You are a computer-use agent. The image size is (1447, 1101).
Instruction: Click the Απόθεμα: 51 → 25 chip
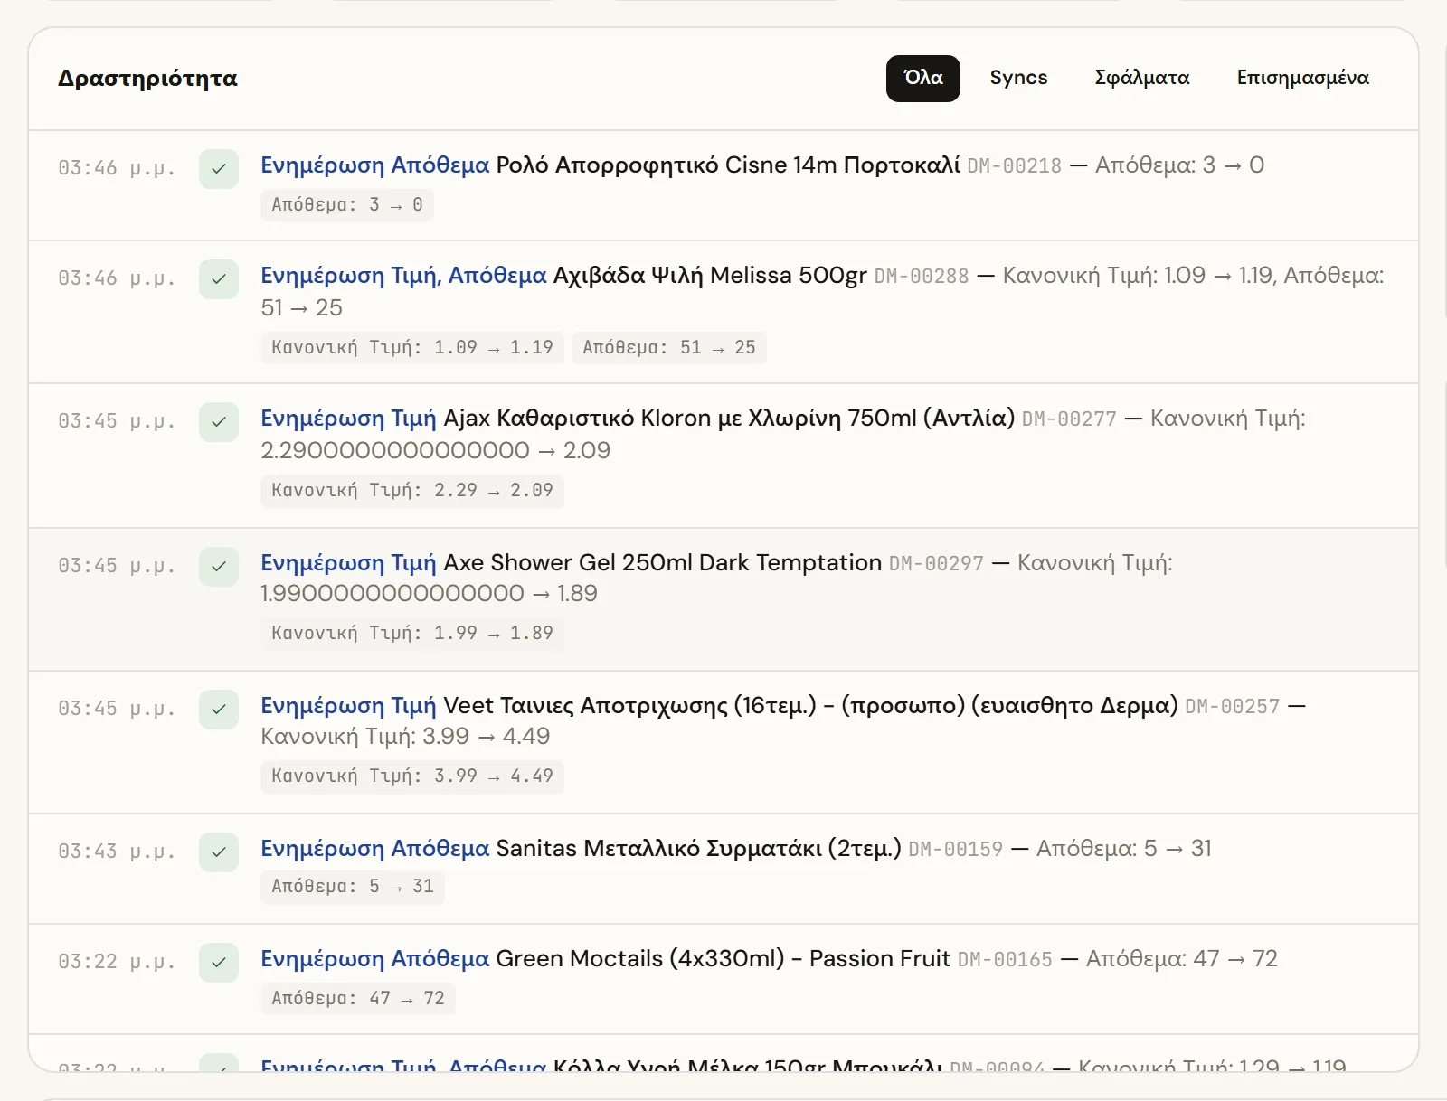669,348
